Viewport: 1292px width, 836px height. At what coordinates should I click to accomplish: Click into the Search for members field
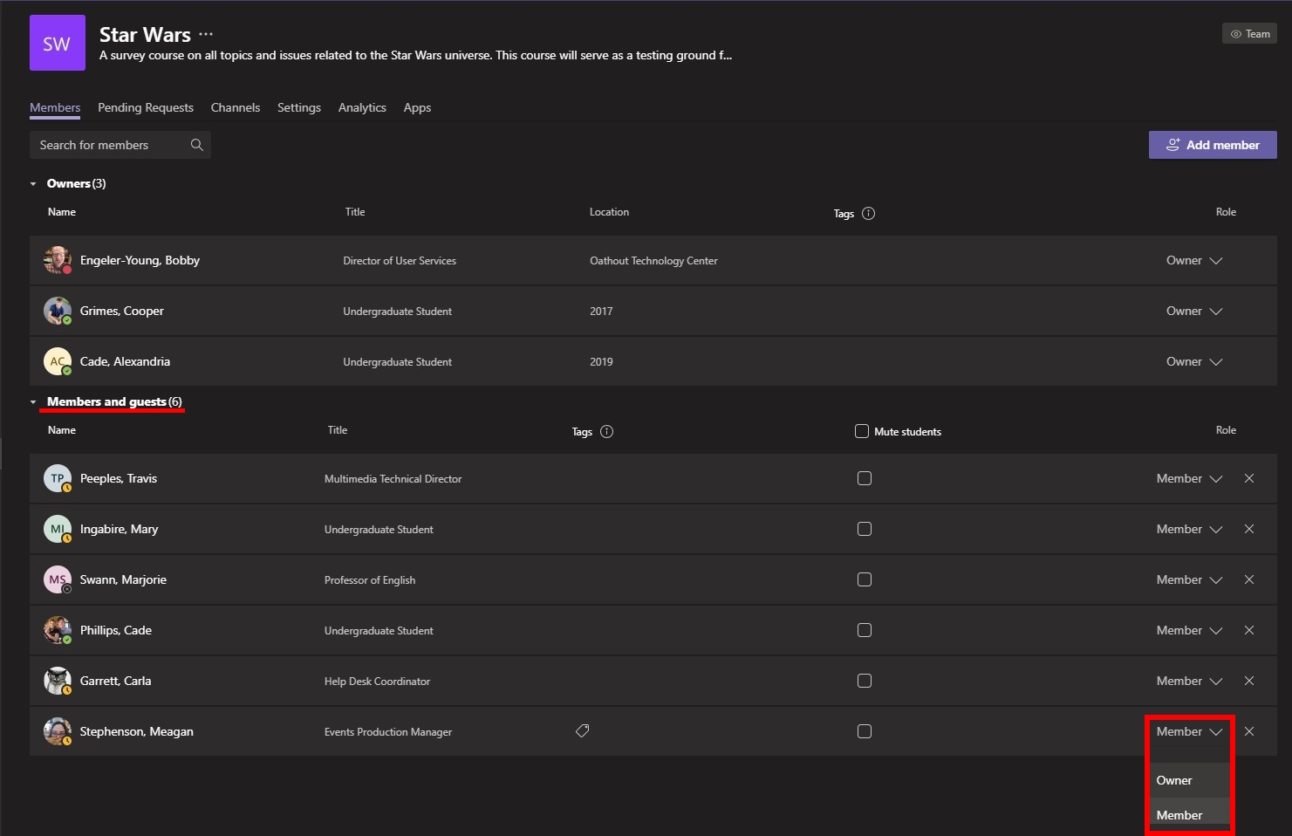point(120,145)
